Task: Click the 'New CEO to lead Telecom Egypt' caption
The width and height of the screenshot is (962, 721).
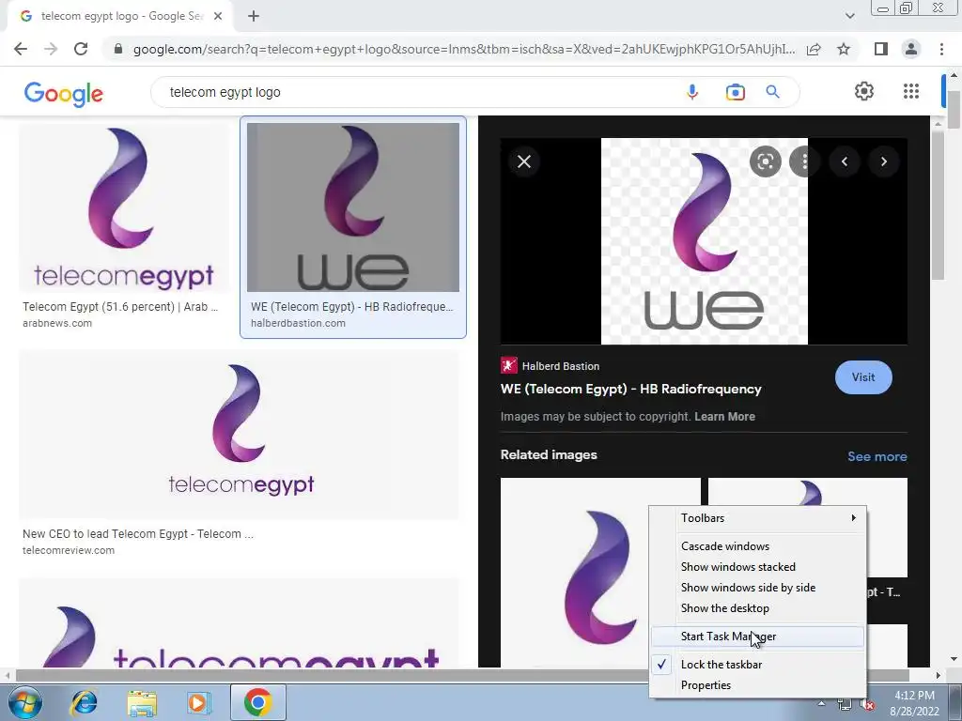Action: pos(138,534)
